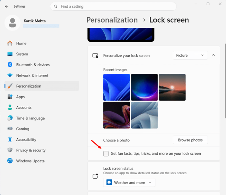Click the Recent images label
The height and width of the screenshot is (195, 226).
[115, 70]
